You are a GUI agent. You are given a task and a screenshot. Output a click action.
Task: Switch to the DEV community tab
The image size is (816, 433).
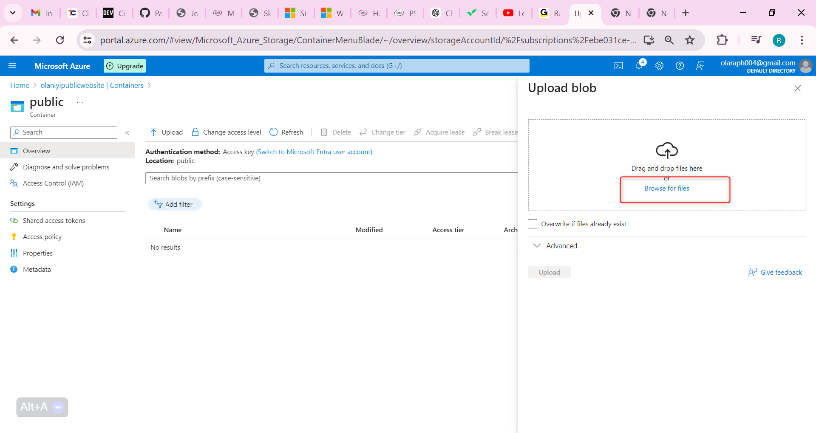pyautogui.click(x=114, y=13)
